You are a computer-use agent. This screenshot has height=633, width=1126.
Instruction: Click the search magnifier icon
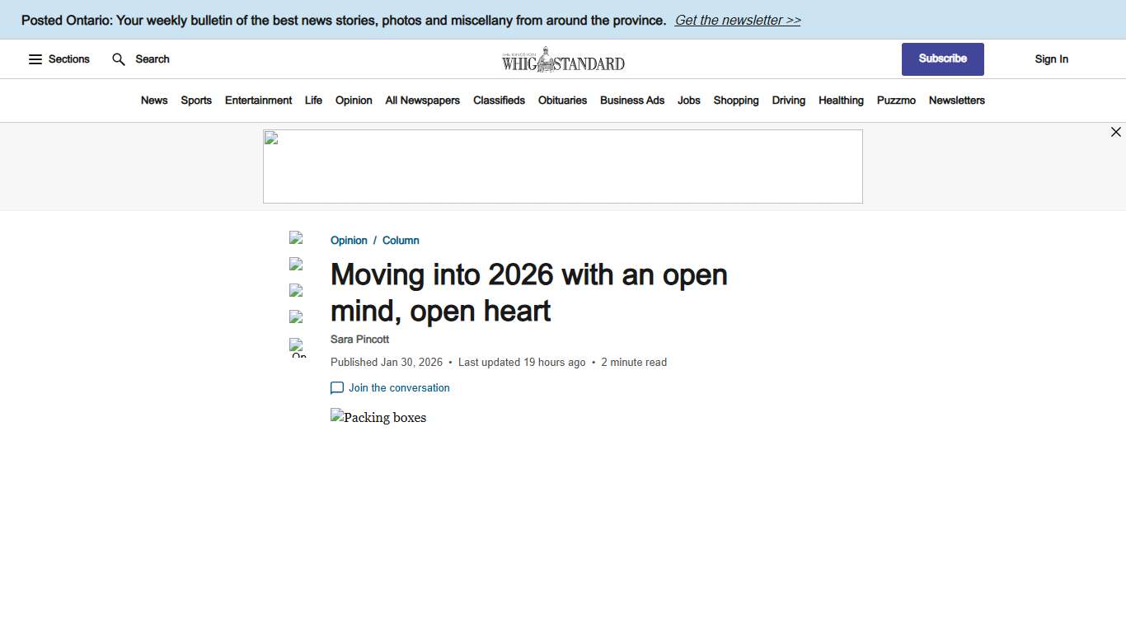point(118,59)
